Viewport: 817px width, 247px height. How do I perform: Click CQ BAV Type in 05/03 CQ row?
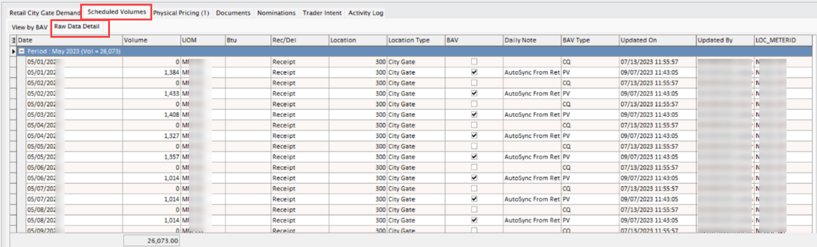[x=590, y=104]
